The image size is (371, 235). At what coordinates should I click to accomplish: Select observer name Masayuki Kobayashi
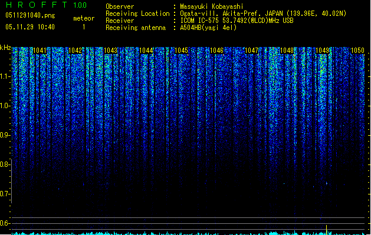(x=212, y=6)
